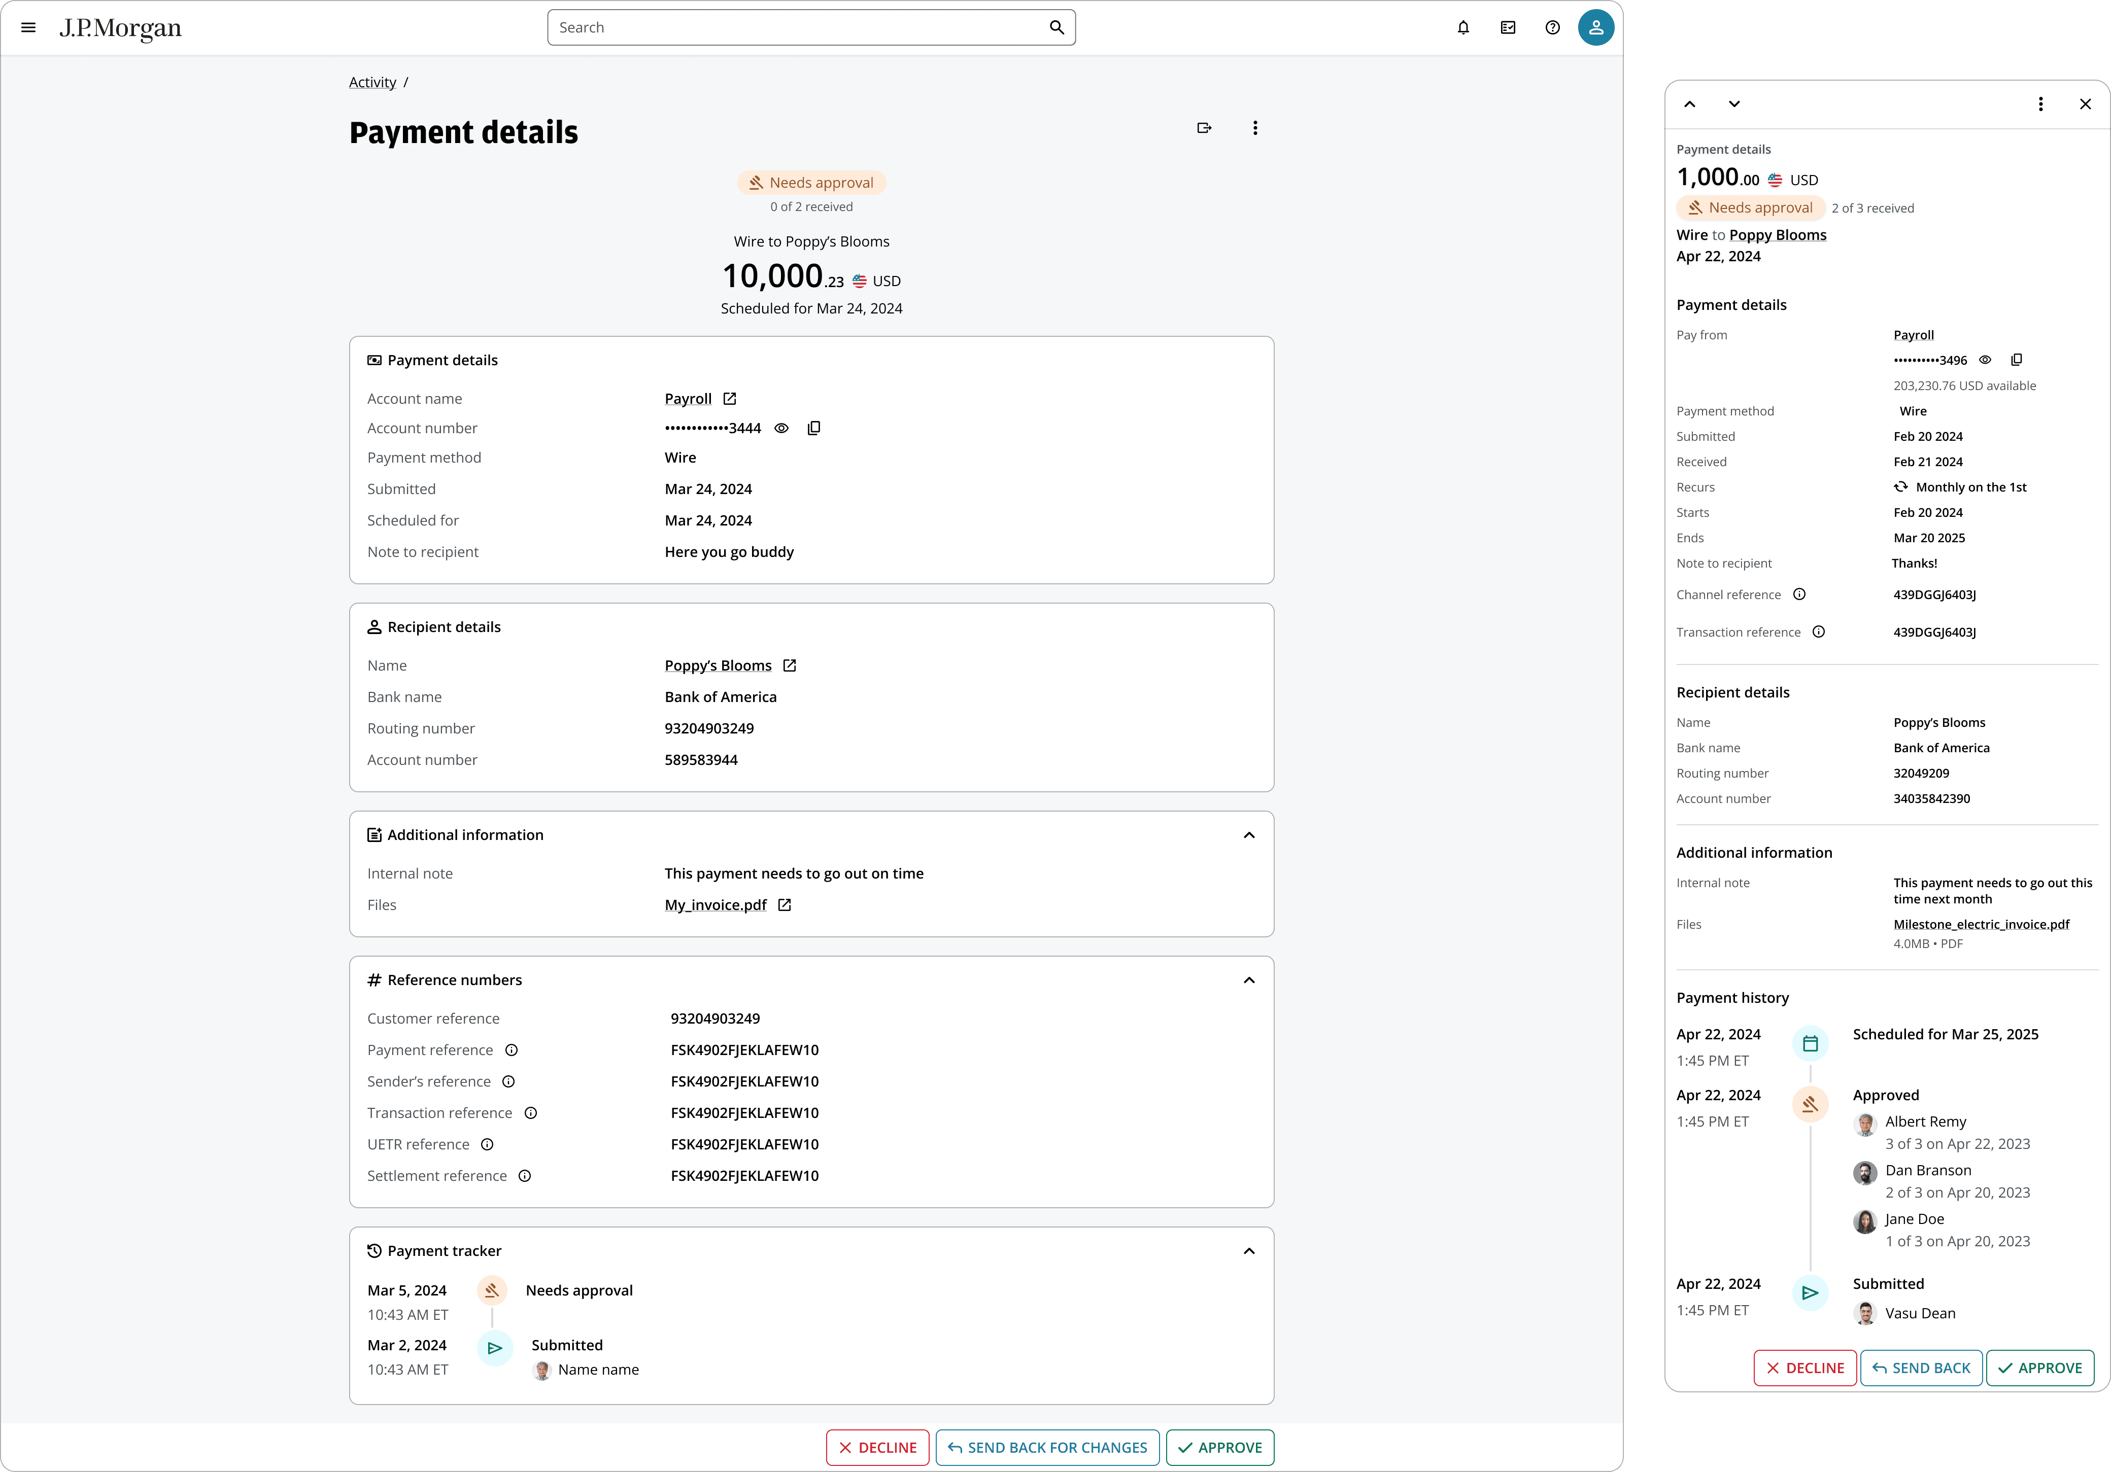The width and height of the screenshot is (2111, 1472).
Task: Open the hamburger navigation menu
Action: tap(28, 27)
